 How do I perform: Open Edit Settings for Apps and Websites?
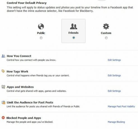pyautogui.click(x=114, y=91)
